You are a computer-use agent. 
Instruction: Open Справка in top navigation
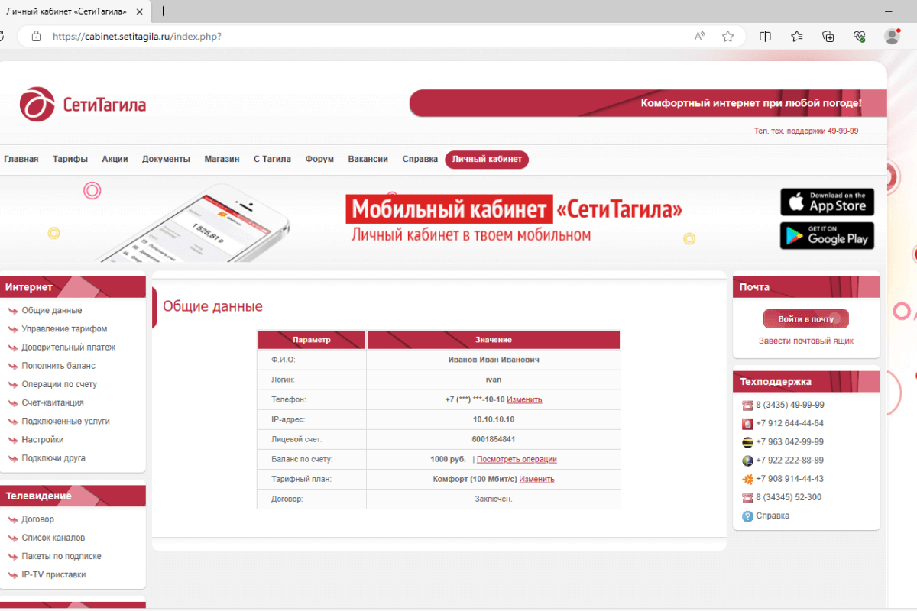point(420,159)
